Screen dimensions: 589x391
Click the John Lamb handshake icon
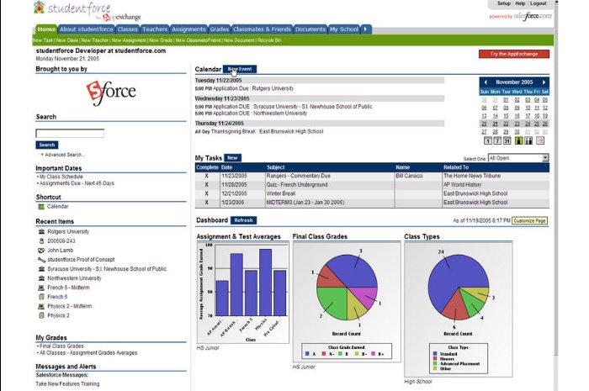click(x=41, y=251)
